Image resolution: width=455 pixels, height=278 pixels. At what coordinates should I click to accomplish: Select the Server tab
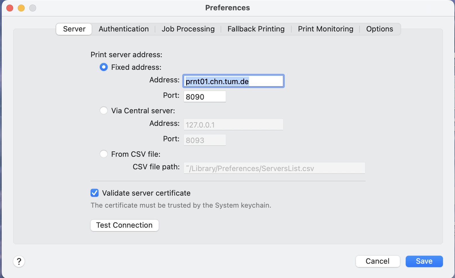tap(74, 29)
